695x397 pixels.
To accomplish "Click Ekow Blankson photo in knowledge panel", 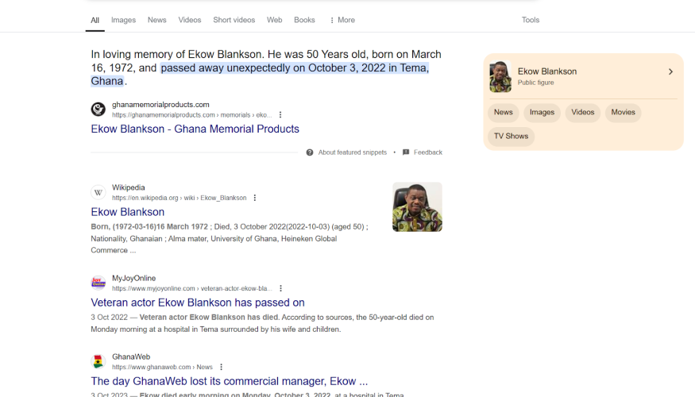I will pos(500,77).
